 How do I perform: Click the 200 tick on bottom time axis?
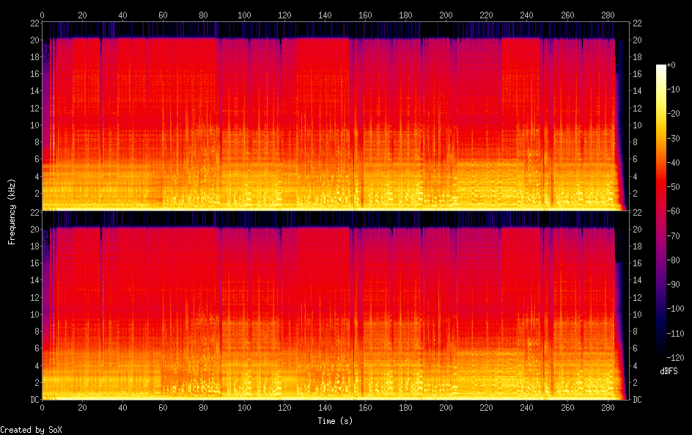coord(446,408)
